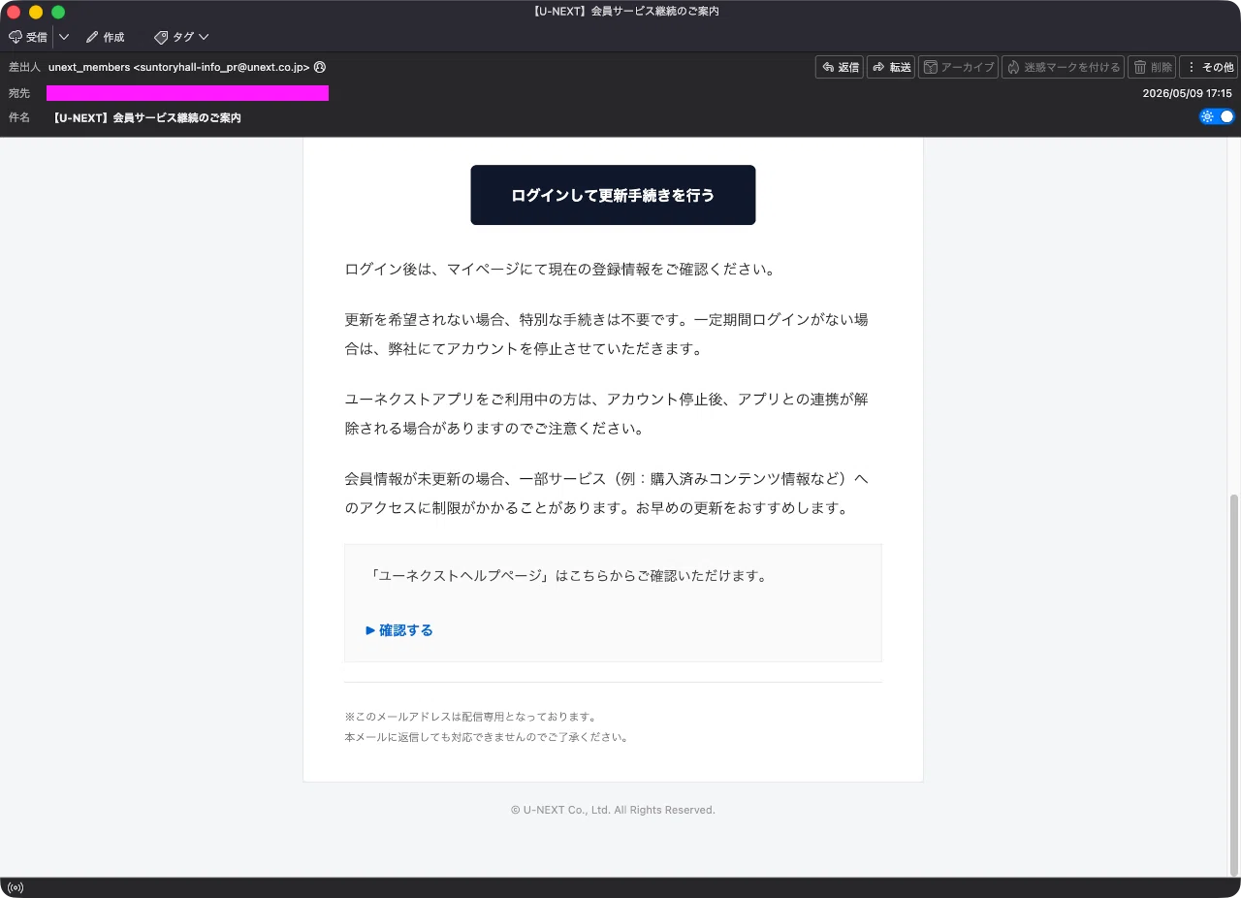Click the 受信 (Get Messages) button
The width and height of the screenshot is (1241, 898).
[x=27, y=37]
